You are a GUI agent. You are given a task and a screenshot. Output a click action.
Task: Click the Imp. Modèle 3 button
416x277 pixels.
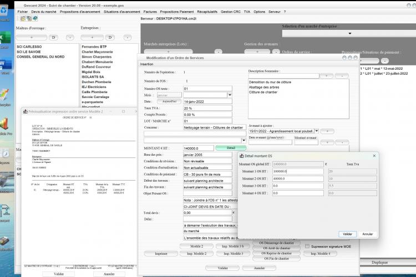[233, 254]
